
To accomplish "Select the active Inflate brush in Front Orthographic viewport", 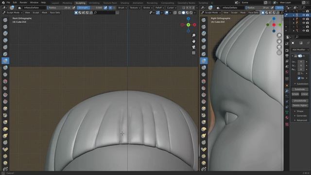I will coord(5,61).
